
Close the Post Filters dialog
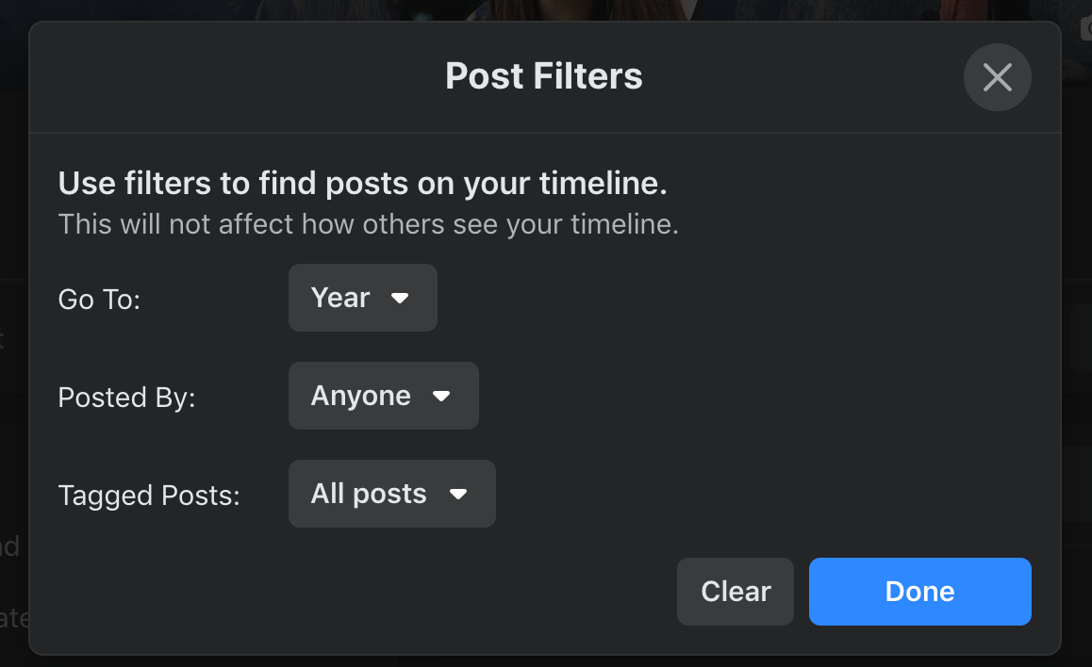click(x=997, y=77)
